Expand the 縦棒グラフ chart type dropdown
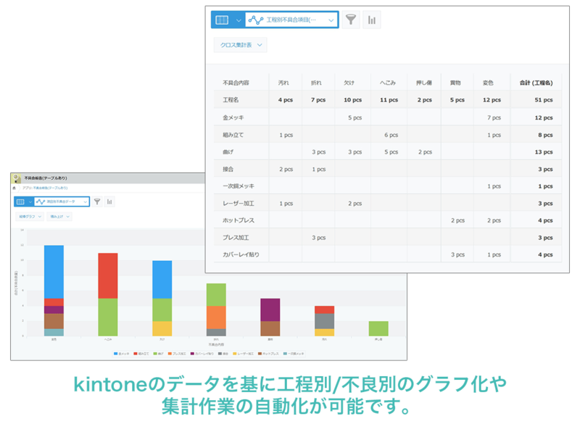 tap(30, 217)
